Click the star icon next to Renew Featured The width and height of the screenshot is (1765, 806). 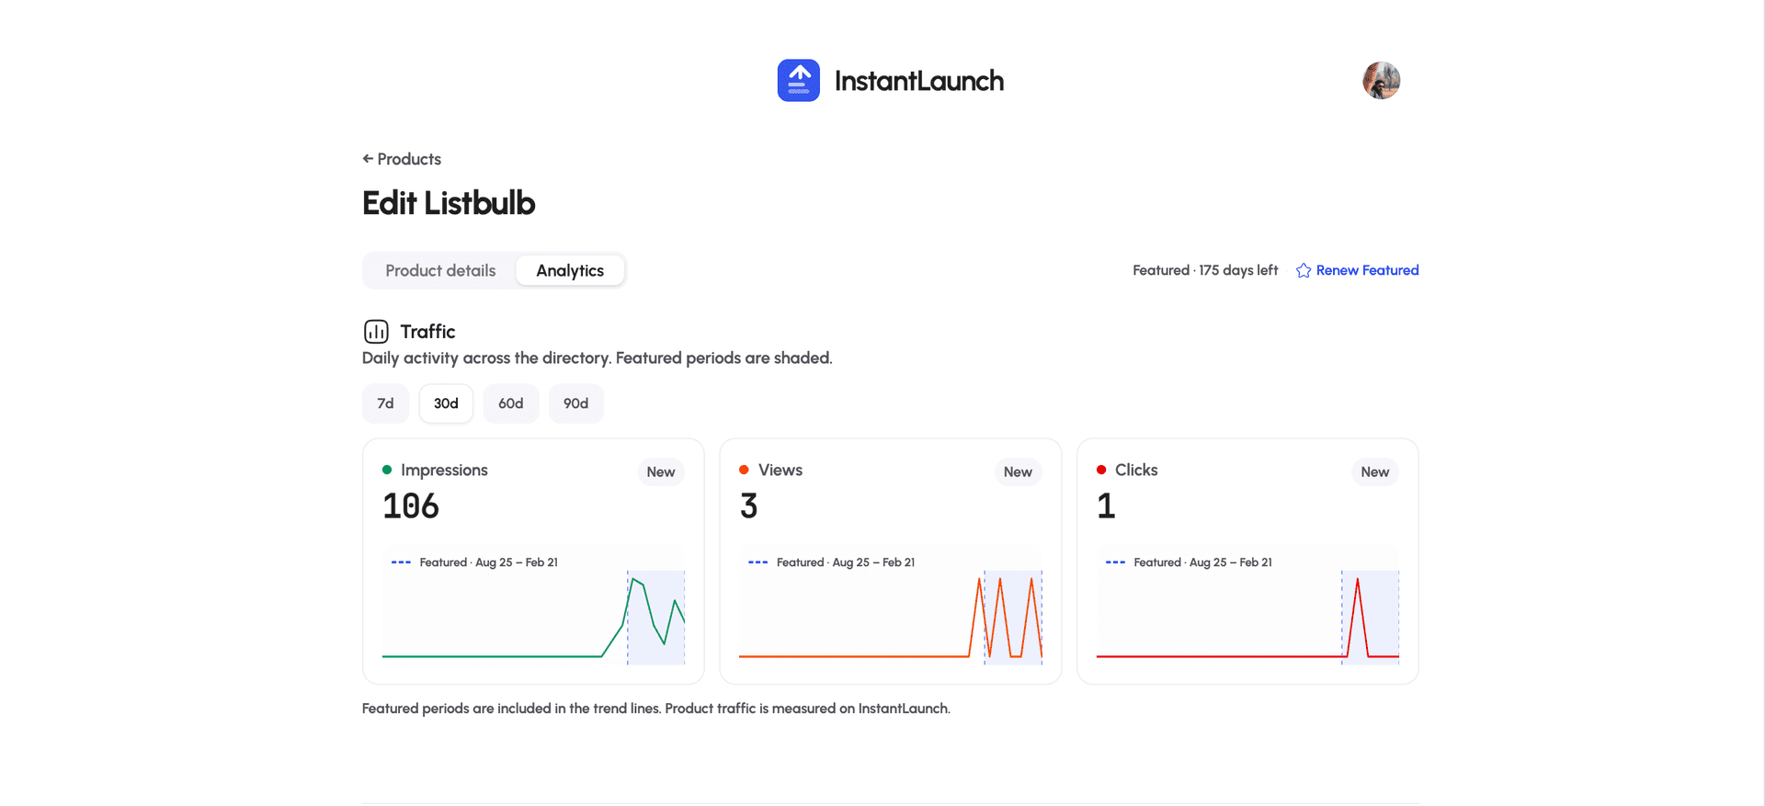1304,270
